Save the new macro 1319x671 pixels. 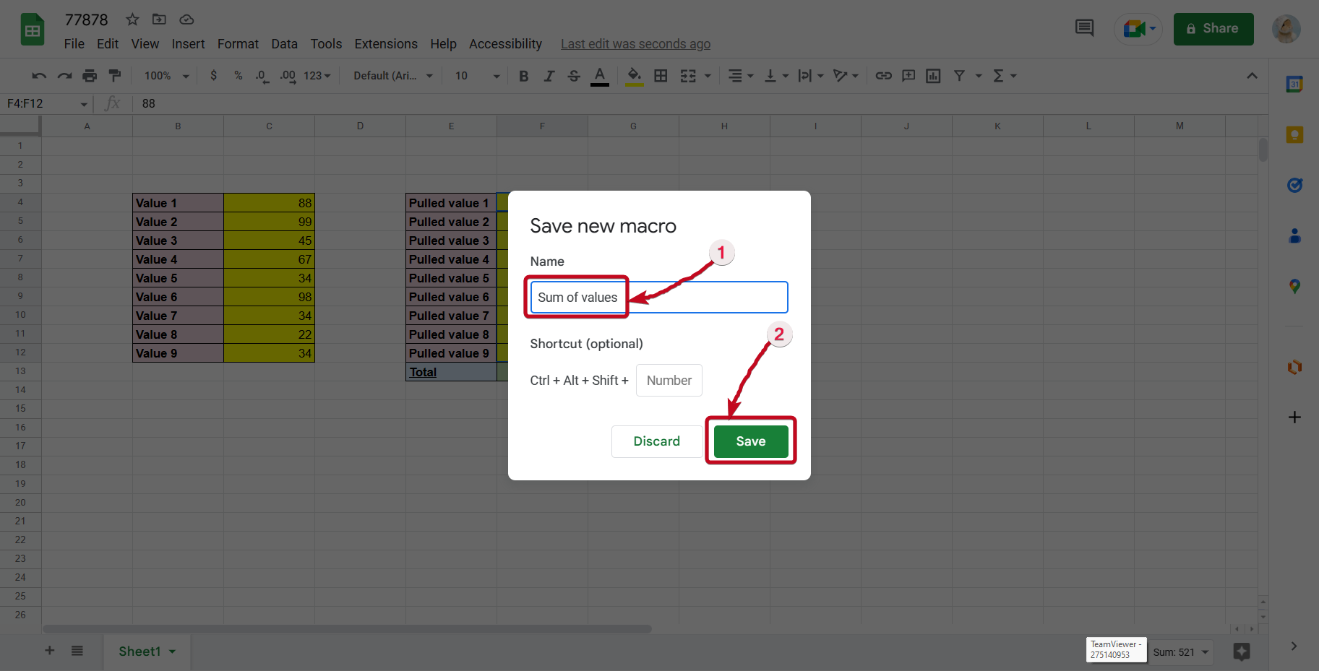point(750,441)
